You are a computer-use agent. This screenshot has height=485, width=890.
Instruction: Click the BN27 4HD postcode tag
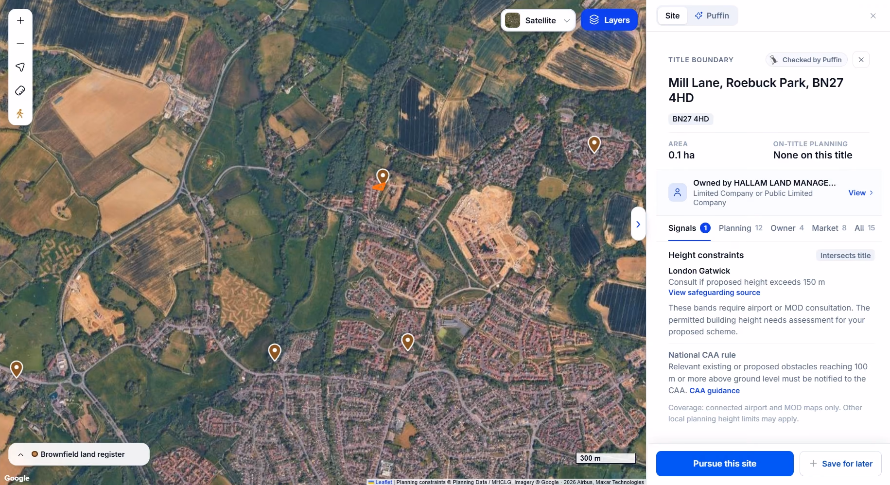pyautogui.click(x=691, y=119)
